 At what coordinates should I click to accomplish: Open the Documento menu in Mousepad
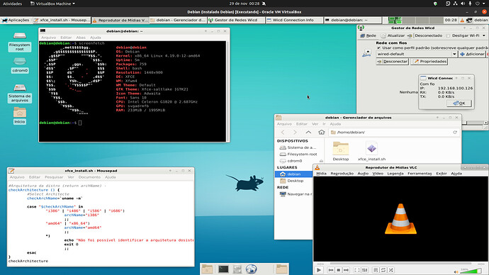click(89, 177)
